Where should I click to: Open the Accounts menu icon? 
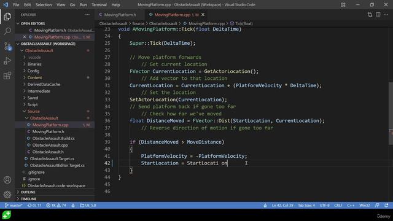tap(7, 180)
